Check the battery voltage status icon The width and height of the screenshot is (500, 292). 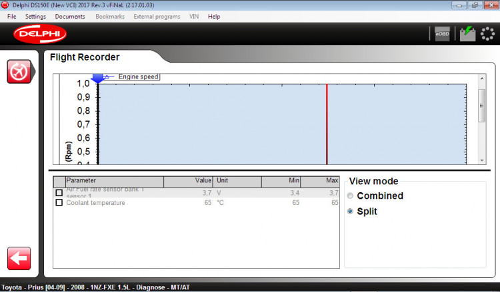point(467,34)
